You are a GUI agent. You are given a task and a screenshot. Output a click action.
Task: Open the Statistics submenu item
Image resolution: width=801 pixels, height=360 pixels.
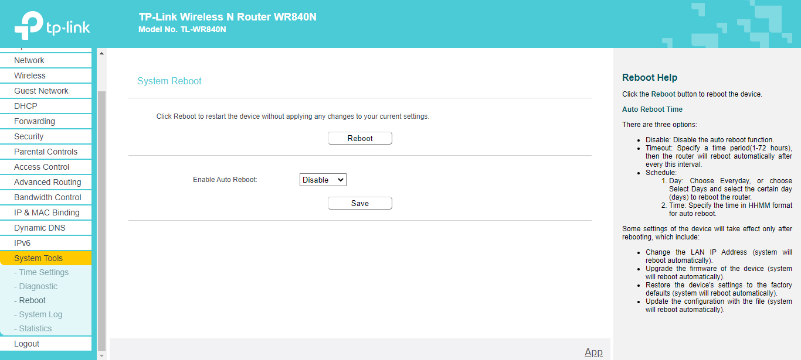point(35,328)
